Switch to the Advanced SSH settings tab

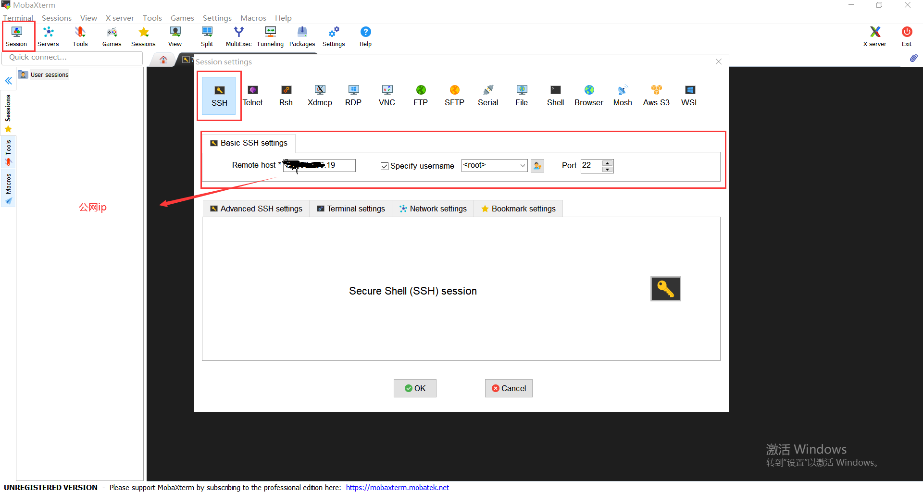coord(255,208)
